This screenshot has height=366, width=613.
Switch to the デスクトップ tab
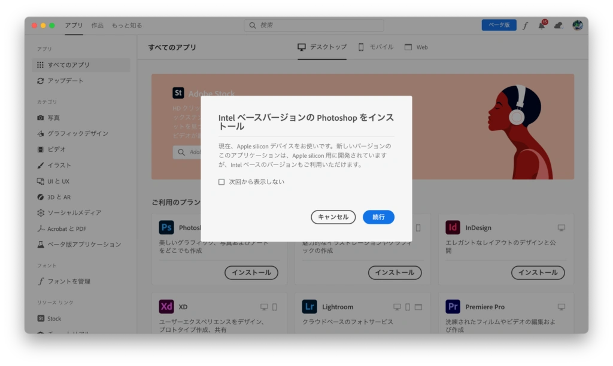(322, 47)
